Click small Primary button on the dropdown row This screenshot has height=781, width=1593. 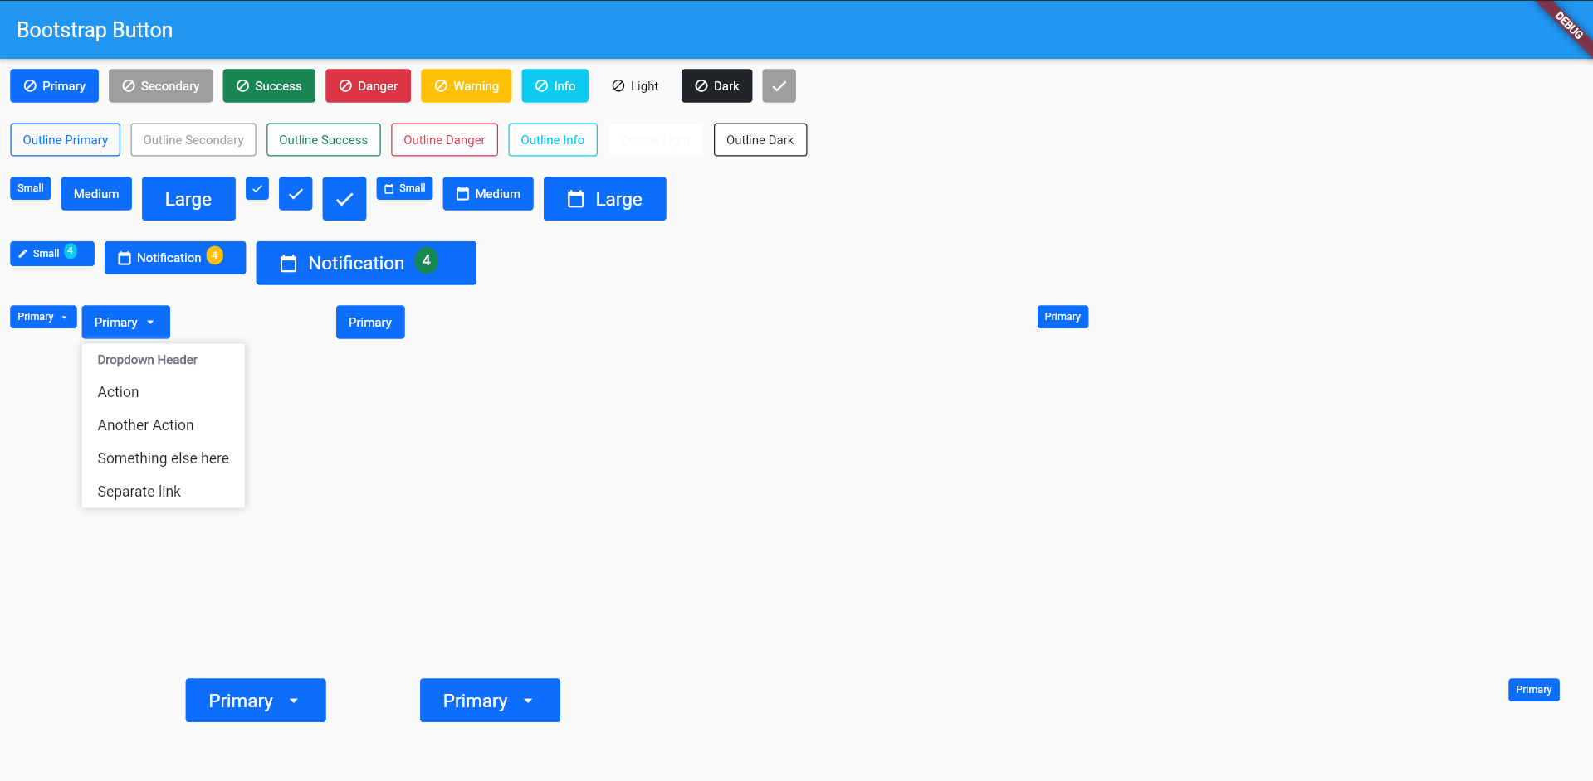coord(1063,317)
